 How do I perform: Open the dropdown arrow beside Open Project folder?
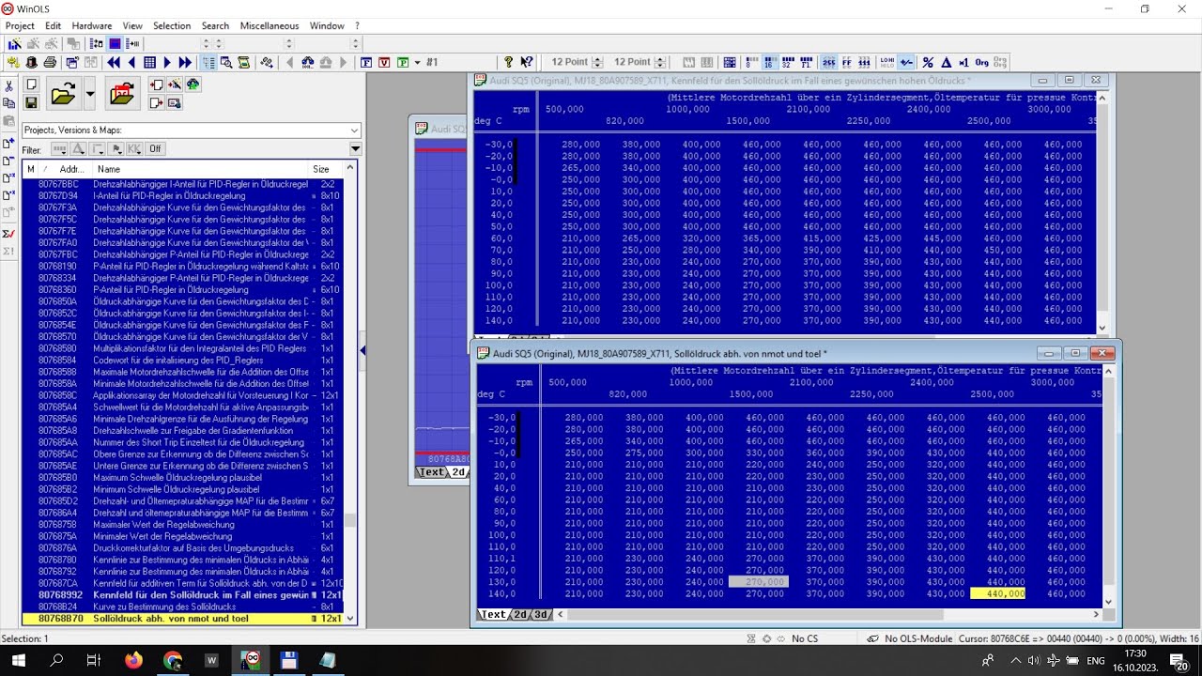point(90,93)
